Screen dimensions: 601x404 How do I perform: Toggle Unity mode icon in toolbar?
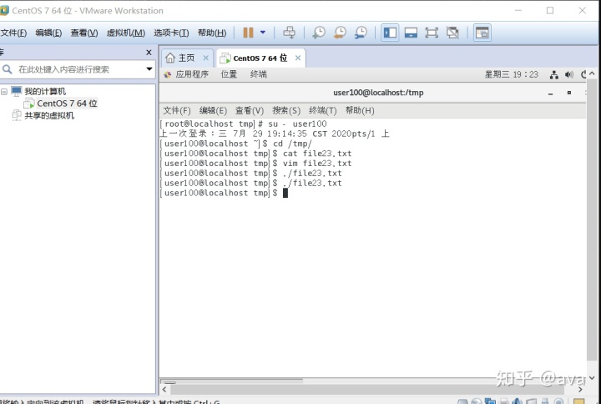pyautogui.click(x=452, y=33)
